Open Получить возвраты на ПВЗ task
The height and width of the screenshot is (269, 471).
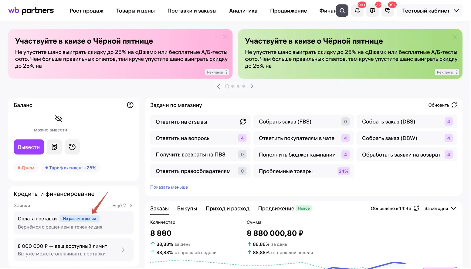200,155
